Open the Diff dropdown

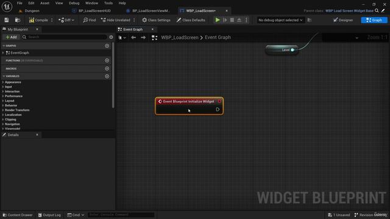(66, 20)
